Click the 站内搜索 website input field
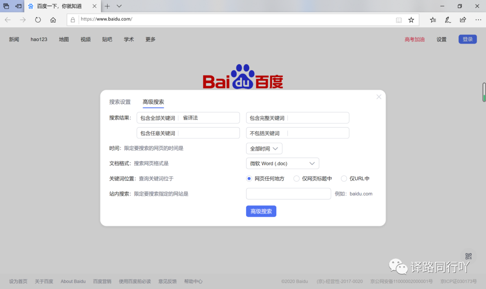Image resolution: width=486 pixels, height=289 pixels. (x=288, y=194)
